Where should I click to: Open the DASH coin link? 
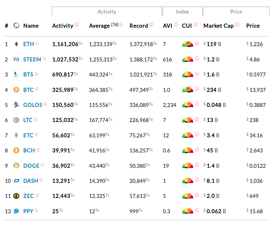(x=31, y=181)
